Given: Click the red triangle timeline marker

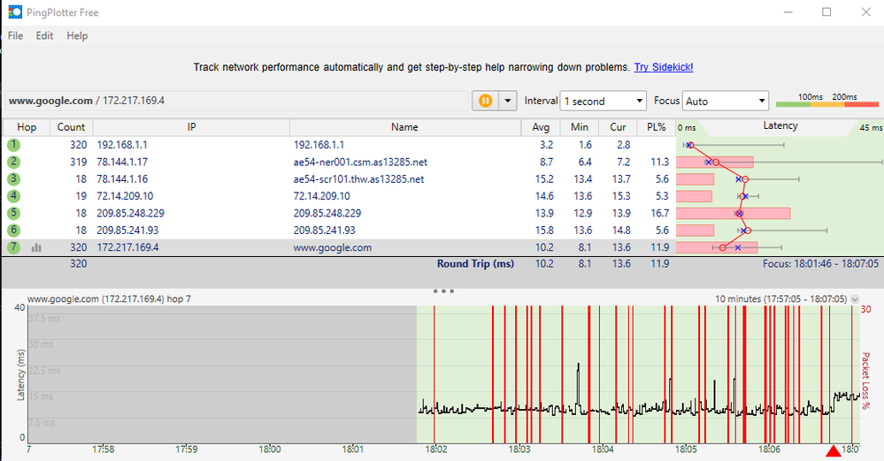Looking at the screenshot, I should 834,451.
